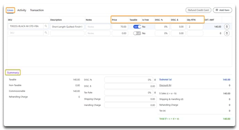The image size is (239, 130).
Task: Select the SKU field with T002SS-BLACK-M-STD-FBA
Action: click(x=26, y=26)
